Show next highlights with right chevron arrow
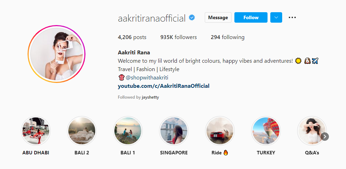Image resolution: width=346 pixels, height=169 pixels. pyautogui.click(x=325, y=137)
